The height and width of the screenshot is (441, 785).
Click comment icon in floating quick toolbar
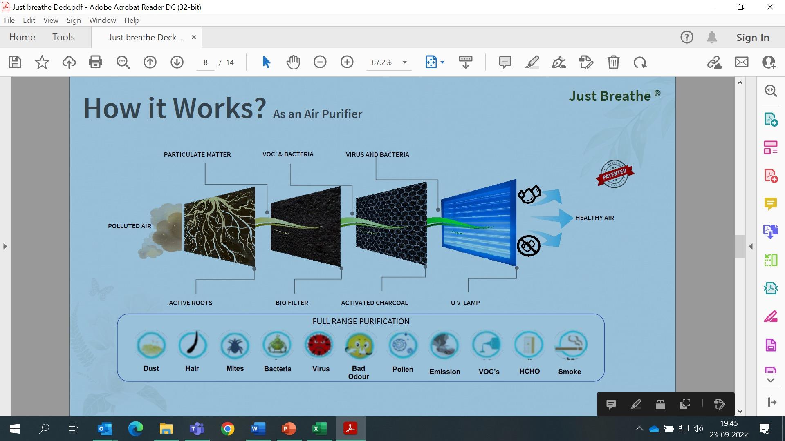(x=611, y=404)
